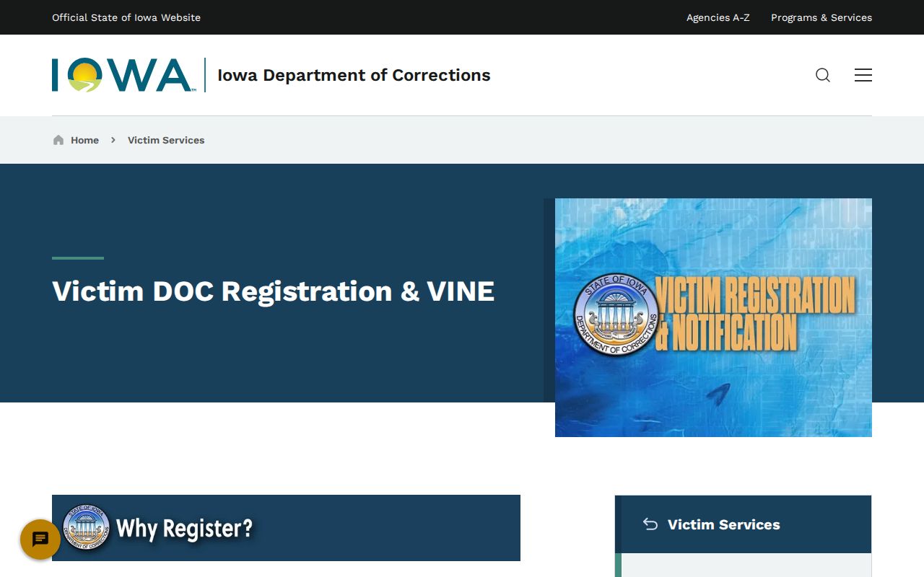924x577 pixels.
Task: Click Official State of Iowa Website text
Action: click(x=126, y=17)
